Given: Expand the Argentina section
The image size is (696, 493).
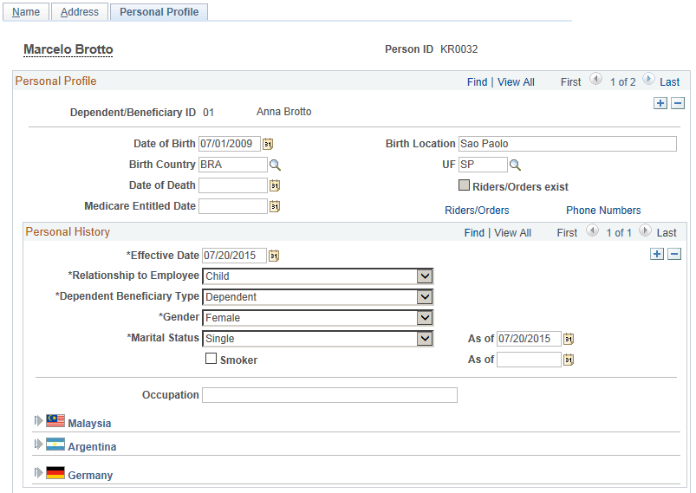Looking at the screenshot, I should 39,444.
